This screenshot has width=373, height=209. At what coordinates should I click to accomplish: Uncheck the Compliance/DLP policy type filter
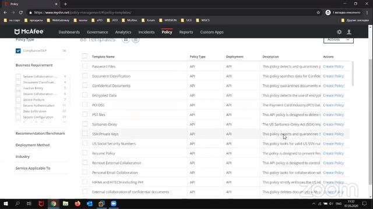pos(18,51)
